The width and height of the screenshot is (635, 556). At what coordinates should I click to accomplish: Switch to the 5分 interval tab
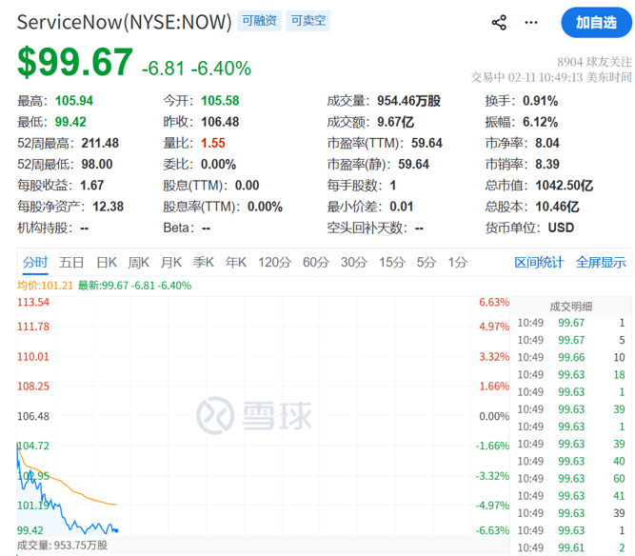[x=427, y=263]
